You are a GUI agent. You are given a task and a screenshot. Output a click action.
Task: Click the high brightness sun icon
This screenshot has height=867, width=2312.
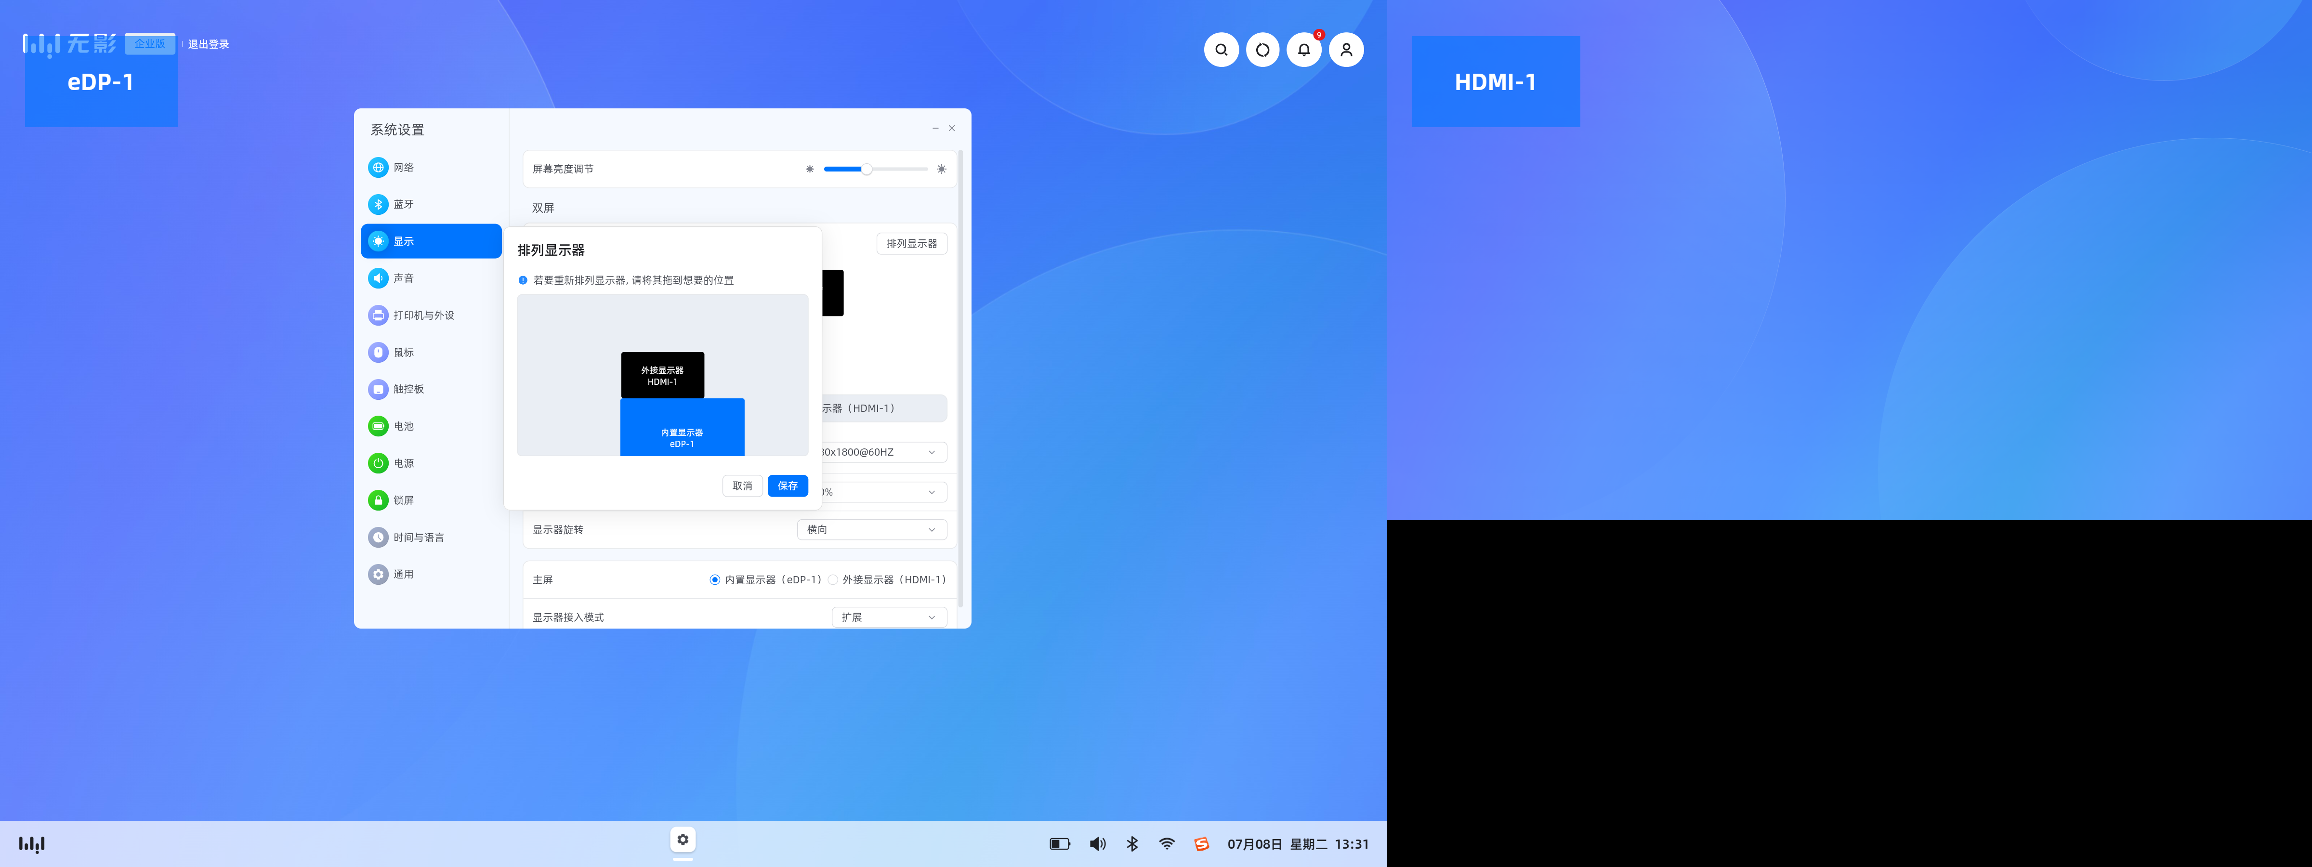pyautogui.click(x=941, y=169)
